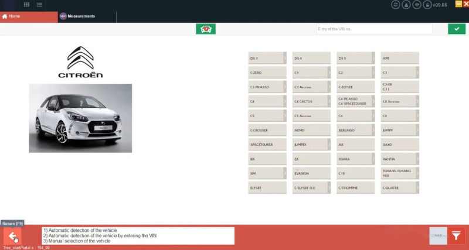Switch to grid view icon
This screenshot has height=250, width=469.
click(x=26, y=5)
